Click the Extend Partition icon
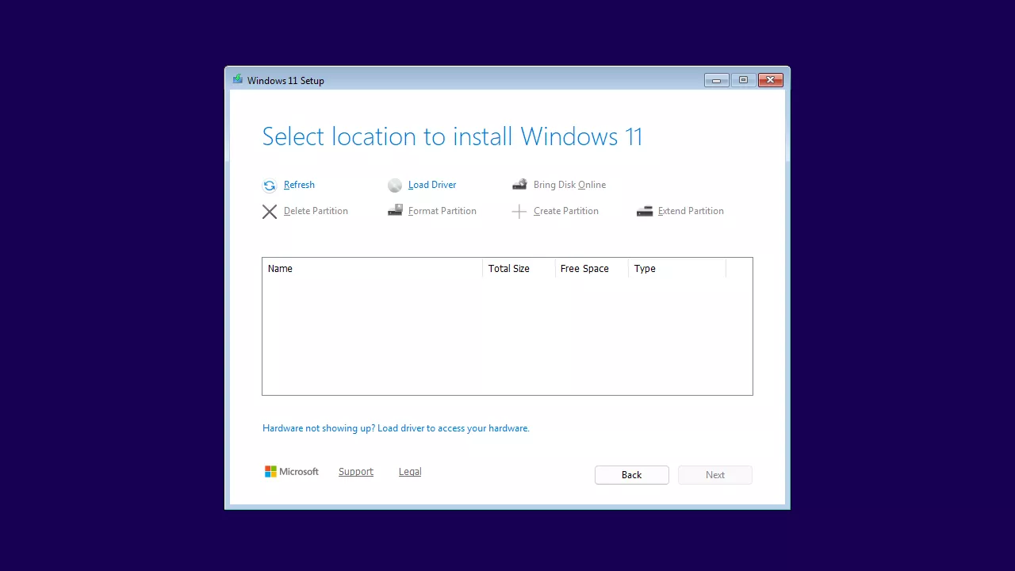1015x571 pixels. point(645,211)
